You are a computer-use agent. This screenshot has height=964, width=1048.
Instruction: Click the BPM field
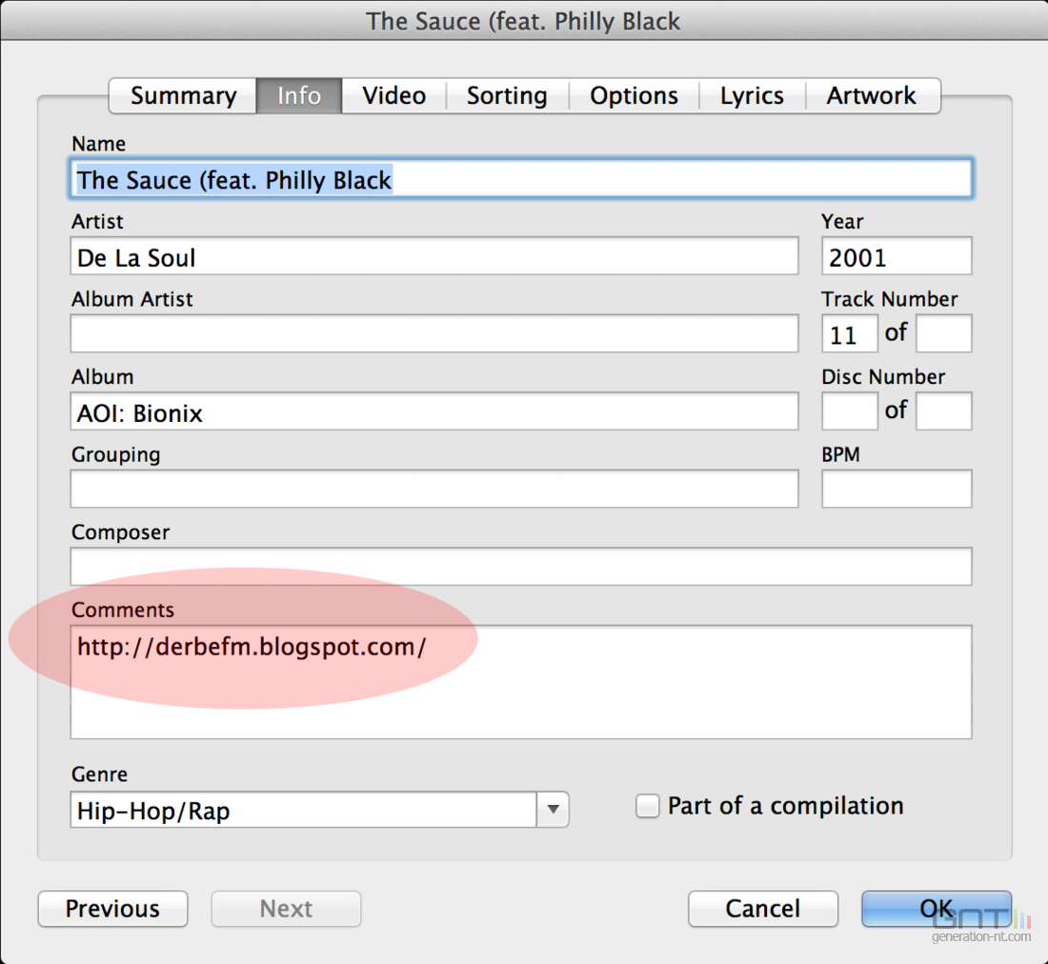click(x=897, y=489)
